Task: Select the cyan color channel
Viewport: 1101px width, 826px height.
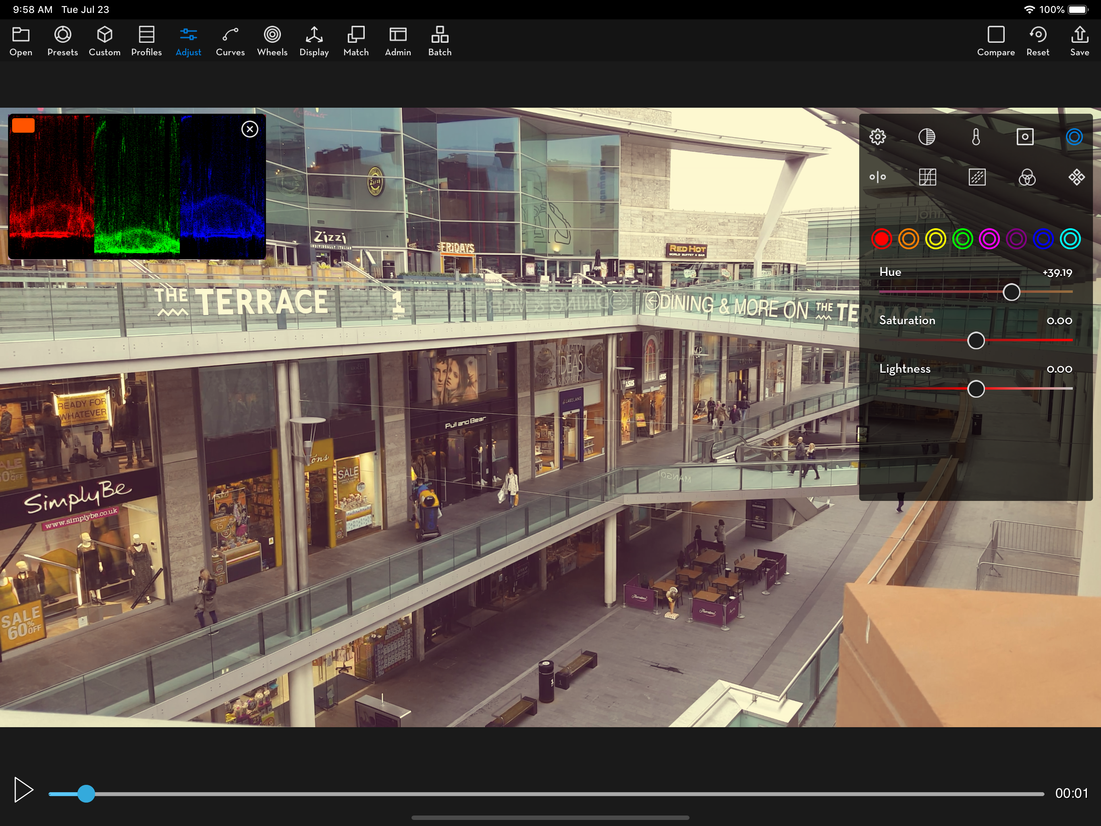Action: pyautogui.click(x=1070, y=239)
